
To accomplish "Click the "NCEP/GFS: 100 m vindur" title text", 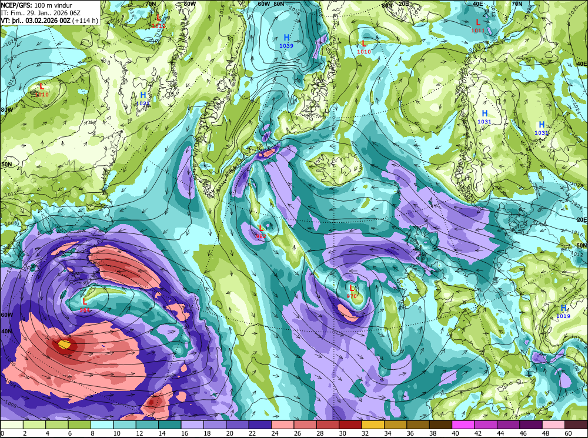I will click(x=36, y=5).
